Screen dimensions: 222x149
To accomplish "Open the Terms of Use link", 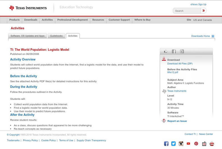I will coord(66,140).
